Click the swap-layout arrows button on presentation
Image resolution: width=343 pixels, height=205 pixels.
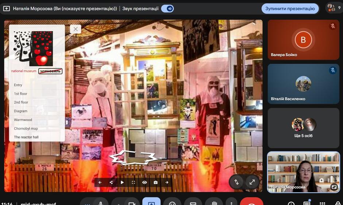pos(236,182)
